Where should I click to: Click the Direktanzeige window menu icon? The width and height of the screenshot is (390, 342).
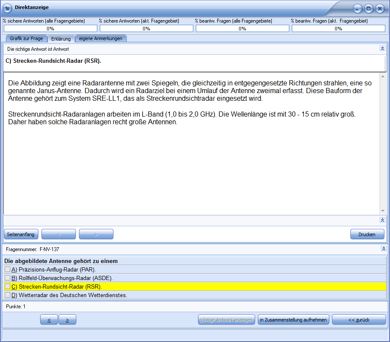(x=7, y=8)
